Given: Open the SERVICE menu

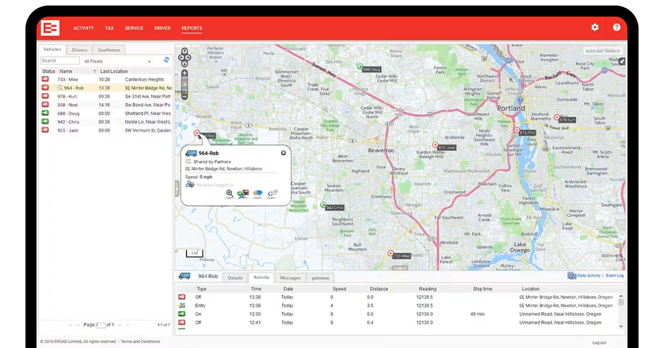Looking at the screenshot, I should 134,28.
